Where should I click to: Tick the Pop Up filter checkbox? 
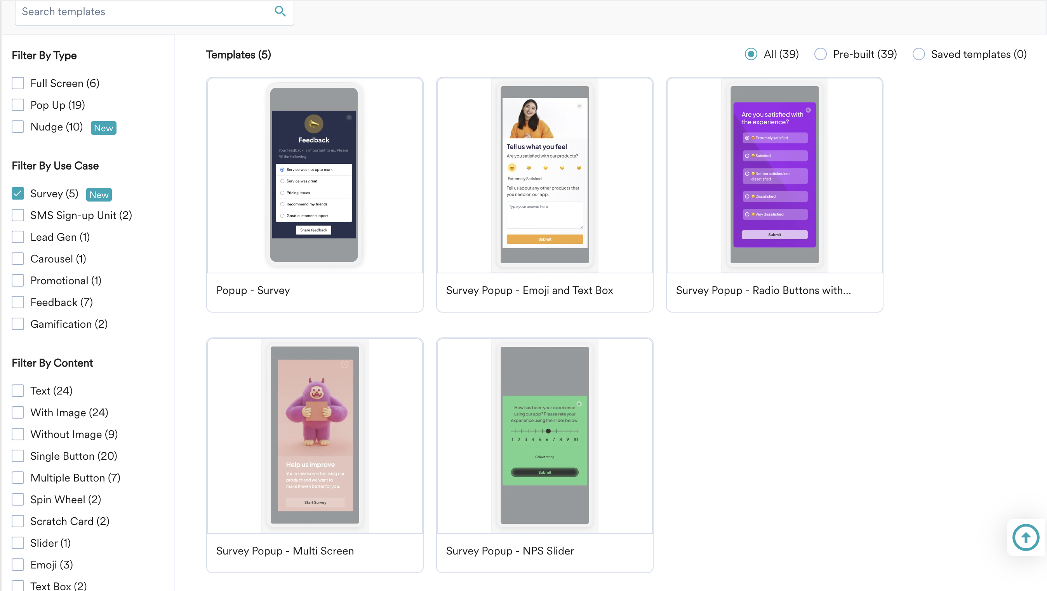coord(18,105)
